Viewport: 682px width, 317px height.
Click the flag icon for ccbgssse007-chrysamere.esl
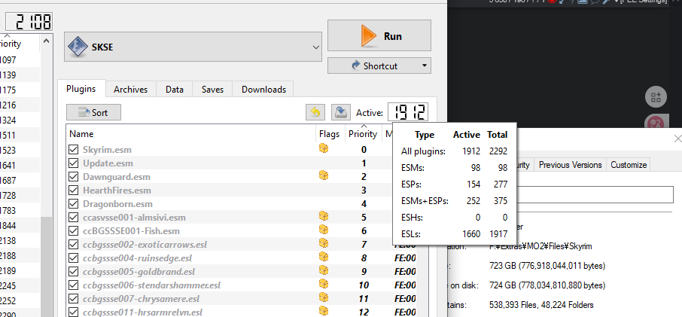click(323, 297)
